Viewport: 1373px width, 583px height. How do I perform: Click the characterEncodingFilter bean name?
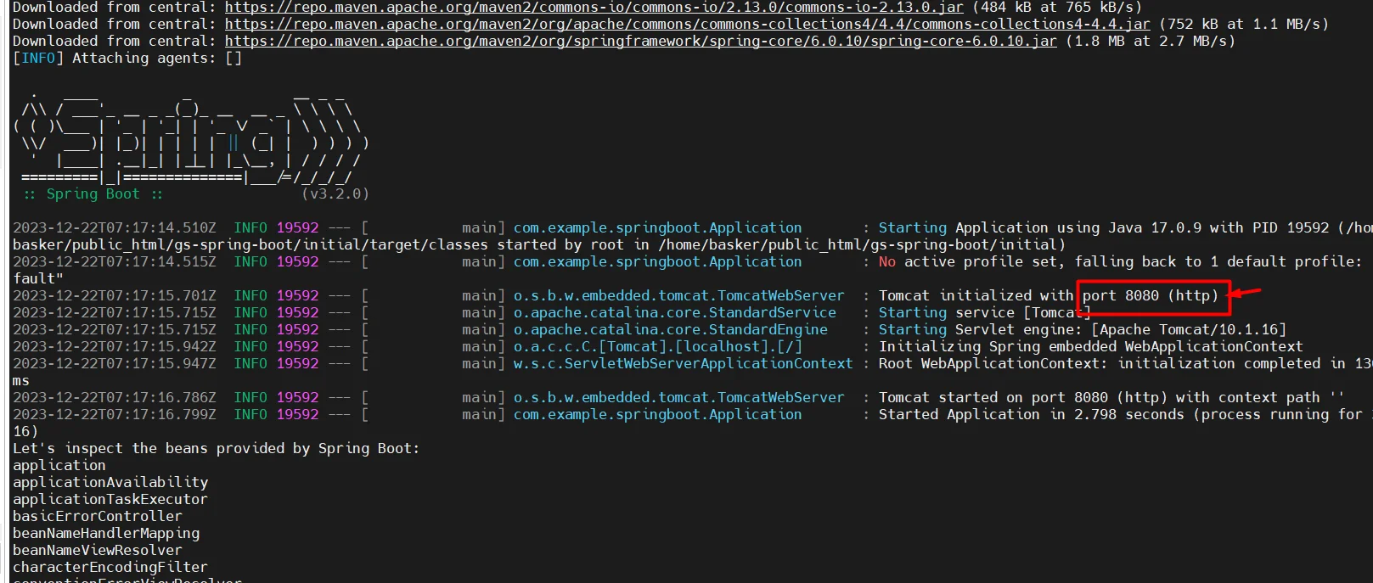point(110,567)
